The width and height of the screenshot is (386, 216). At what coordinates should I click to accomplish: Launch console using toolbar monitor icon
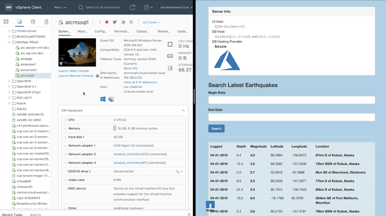(x=115, y=22)
